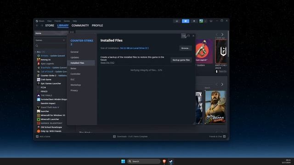
Task: Click the notifications bell icon
Action: pos(194,21)
